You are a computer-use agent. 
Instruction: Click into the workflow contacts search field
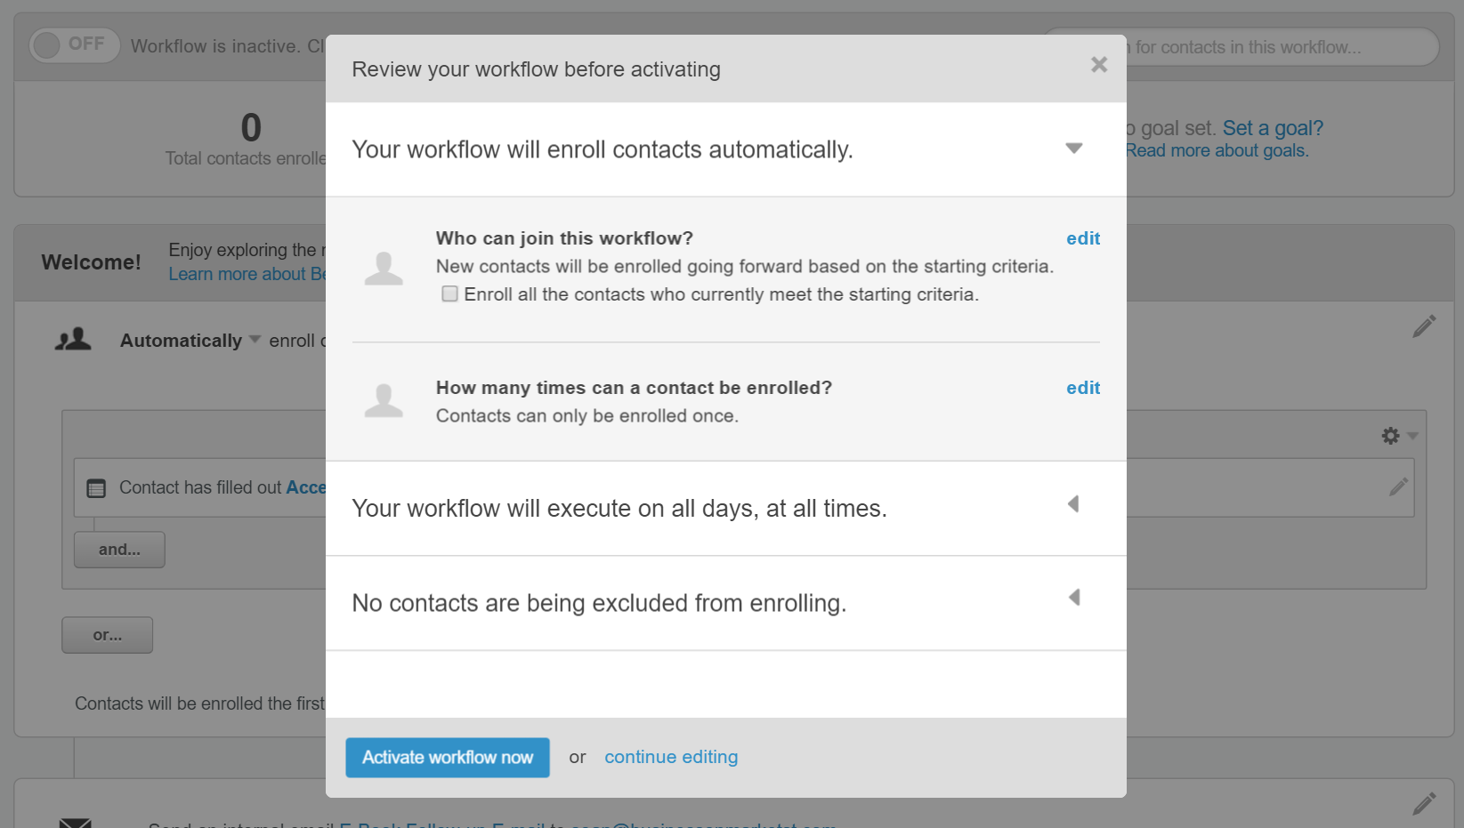(1246, 46)
